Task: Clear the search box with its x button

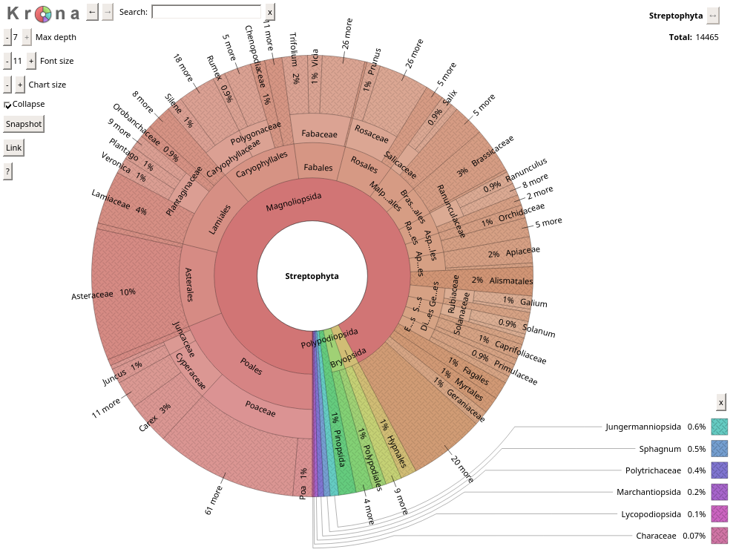Action: pos(269,12)
